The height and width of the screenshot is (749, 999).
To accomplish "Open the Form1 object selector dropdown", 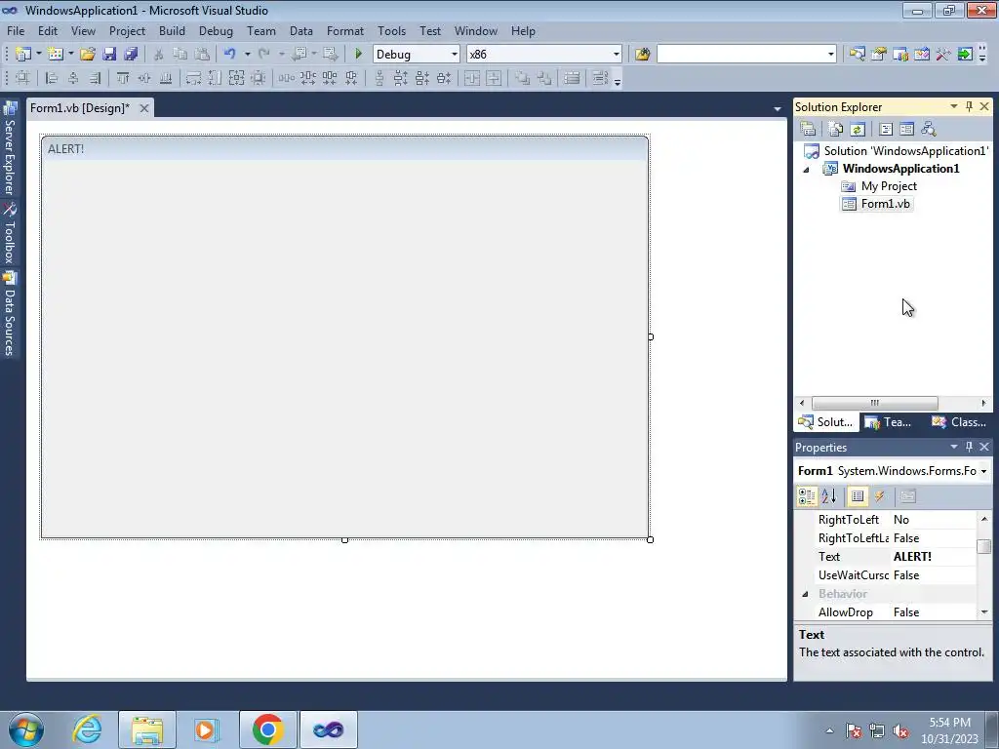I will [983, 471].
